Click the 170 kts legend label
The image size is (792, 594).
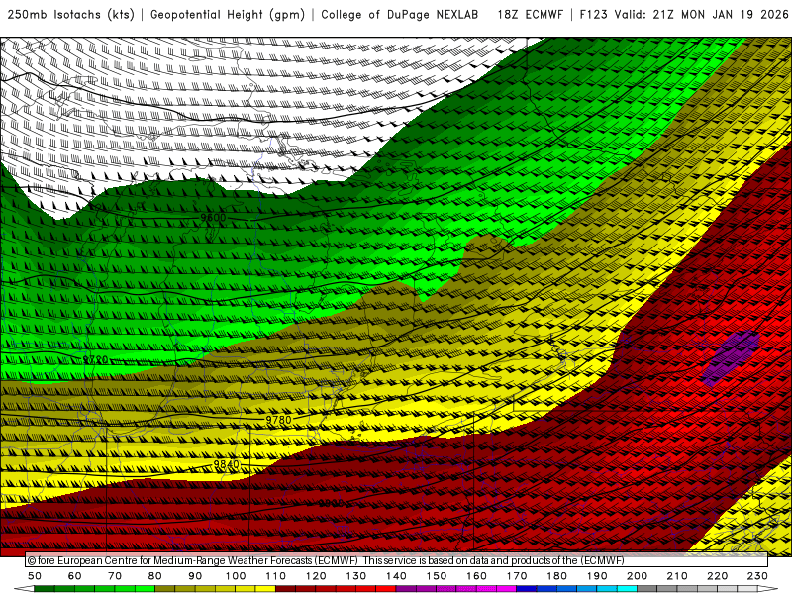[517, 576]
